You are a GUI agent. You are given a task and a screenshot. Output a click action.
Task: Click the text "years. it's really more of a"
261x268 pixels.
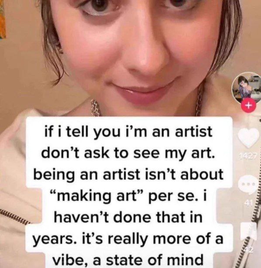(x=128, y=238)
